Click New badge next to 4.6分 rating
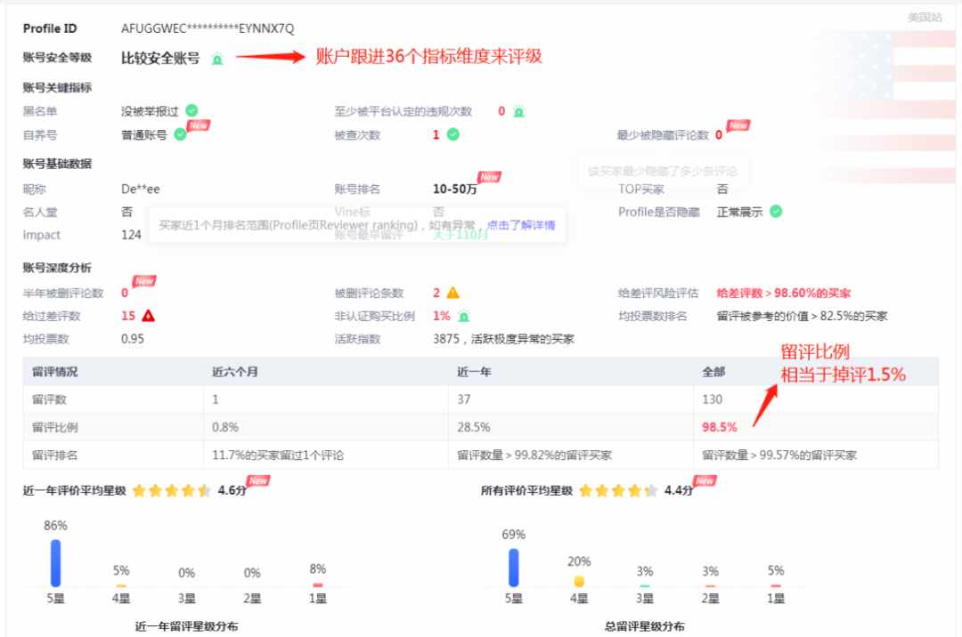This screenshot has width=962, height=637. 258,480
